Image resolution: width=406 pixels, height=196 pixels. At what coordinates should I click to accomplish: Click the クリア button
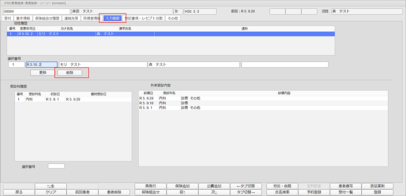tap(51, 192)
